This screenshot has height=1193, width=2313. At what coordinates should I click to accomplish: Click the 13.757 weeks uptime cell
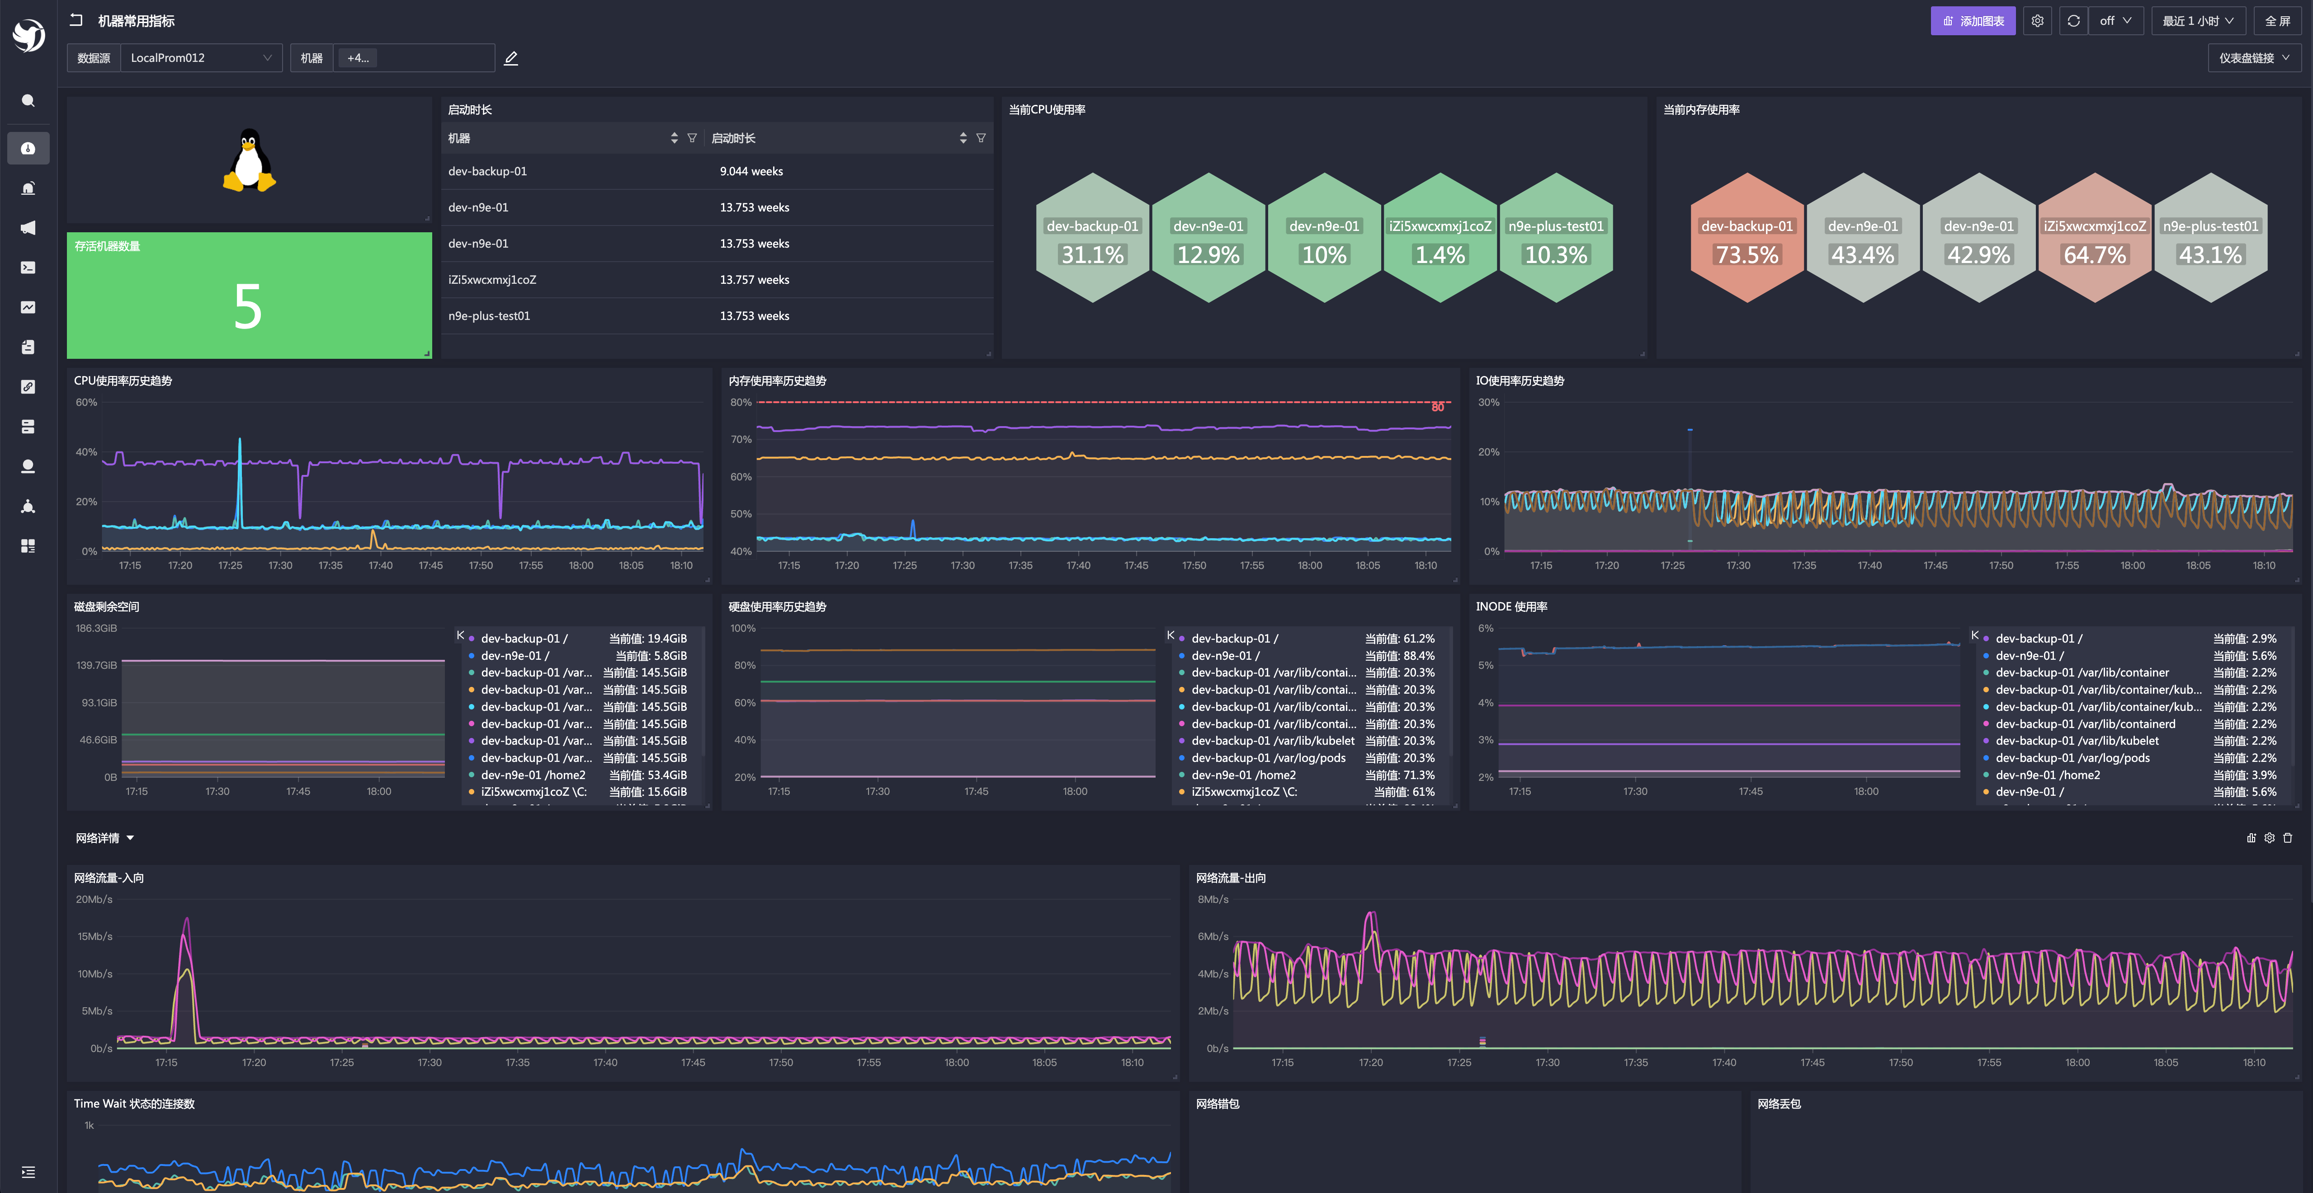[x=754, y=280]
